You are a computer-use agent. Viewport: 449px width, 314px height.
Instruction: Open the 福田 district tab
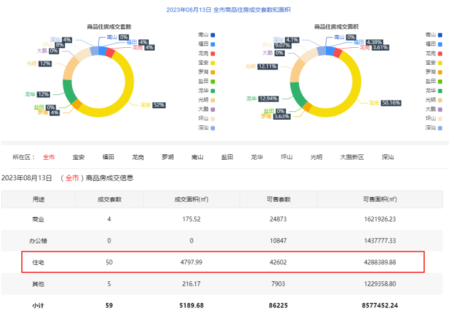pos(109,157)
